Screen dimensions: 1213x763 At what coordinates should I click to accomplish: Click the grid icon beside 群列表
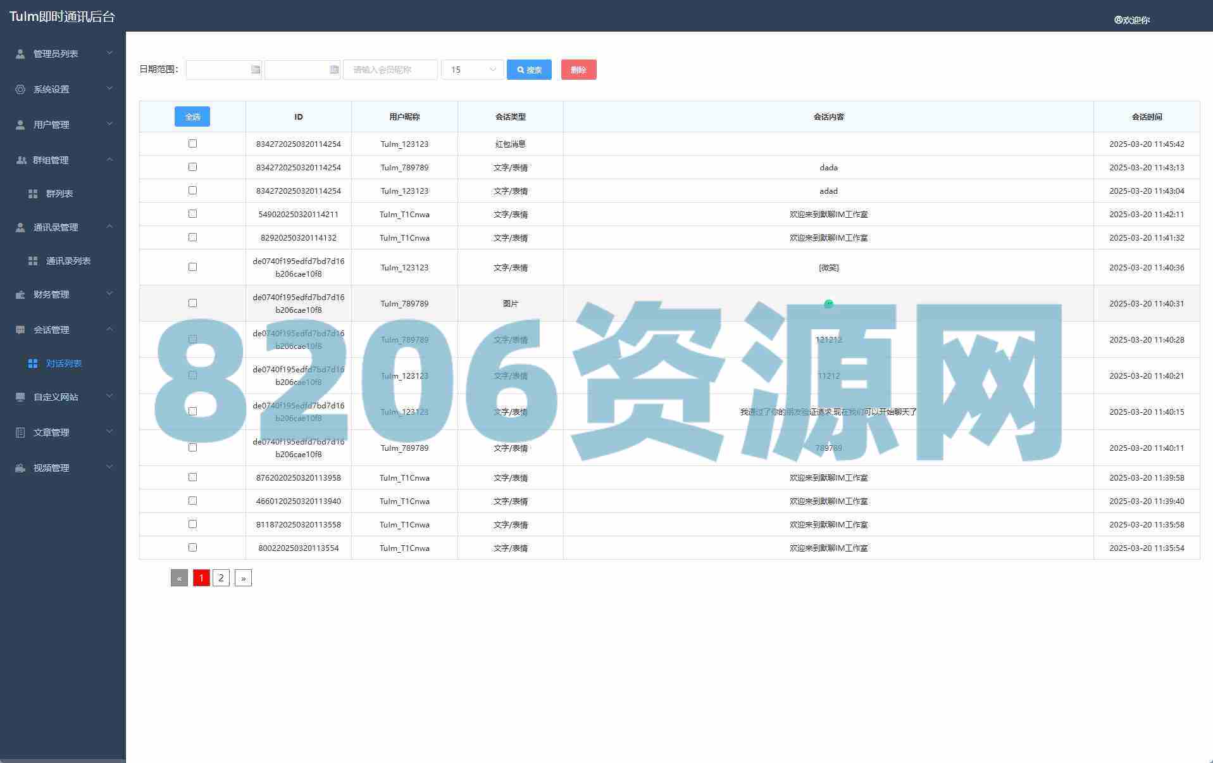pos(33,194)
